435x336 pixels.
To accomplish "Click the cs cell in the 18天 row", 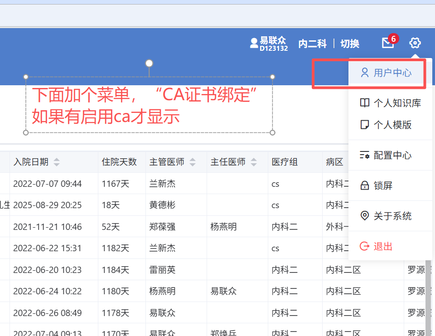I will (x=275, y=205).
